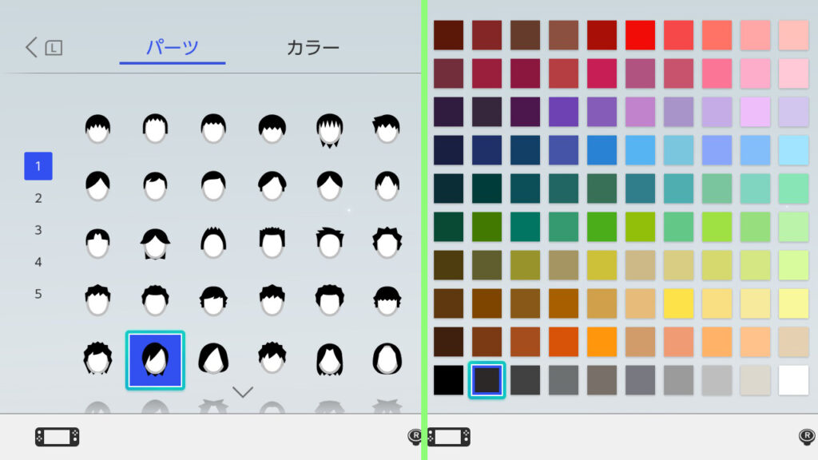Choose the last hairstyle in the third row
Screen dimensions: 818x460
(x=387, y=243)
